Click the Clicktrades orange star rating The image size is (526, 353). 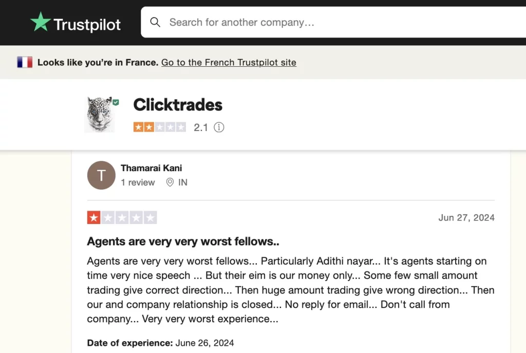tap(160, 127)
